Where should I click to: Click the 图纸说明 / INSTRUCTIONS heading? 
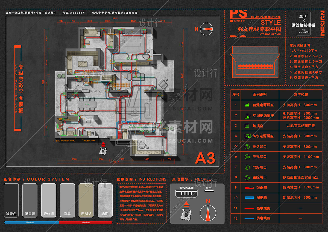tap(142, 179)
